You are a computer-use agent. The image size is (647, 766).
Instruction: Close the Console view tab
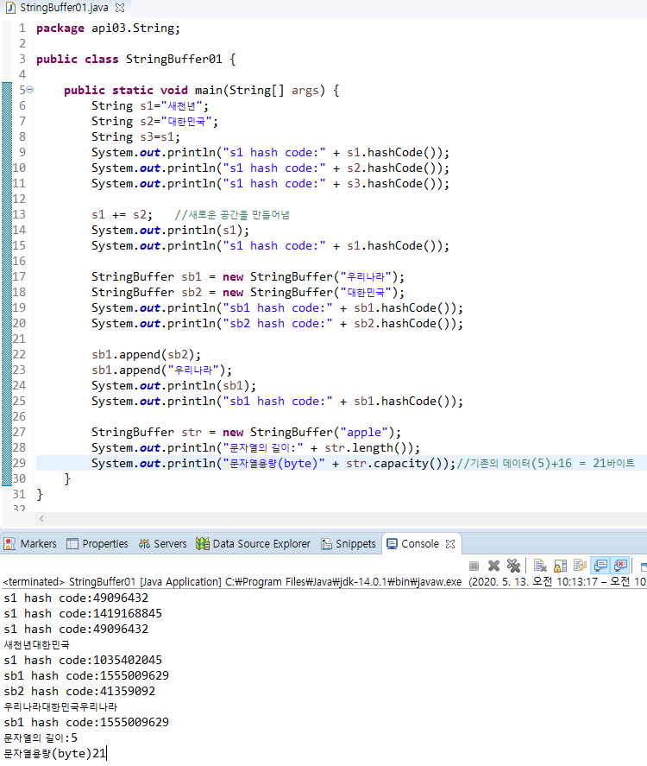[450, 544]
